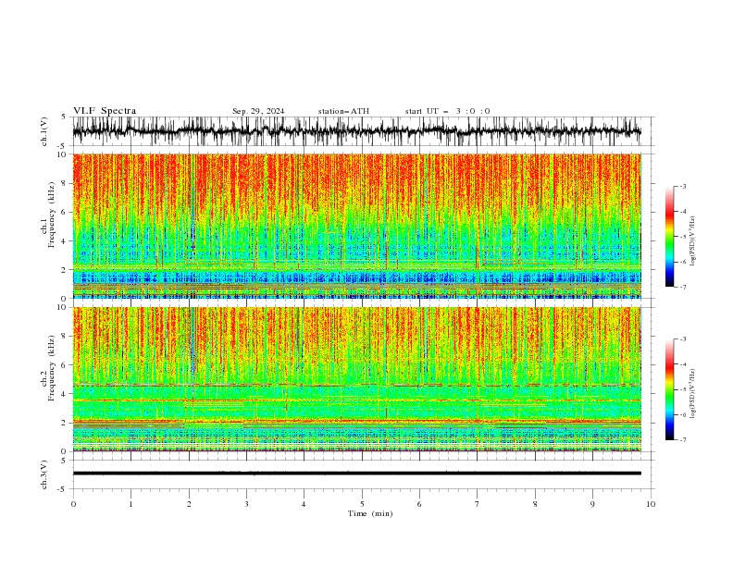
Task: Click the time axis tick label '10'
Action: coord(651,504)
